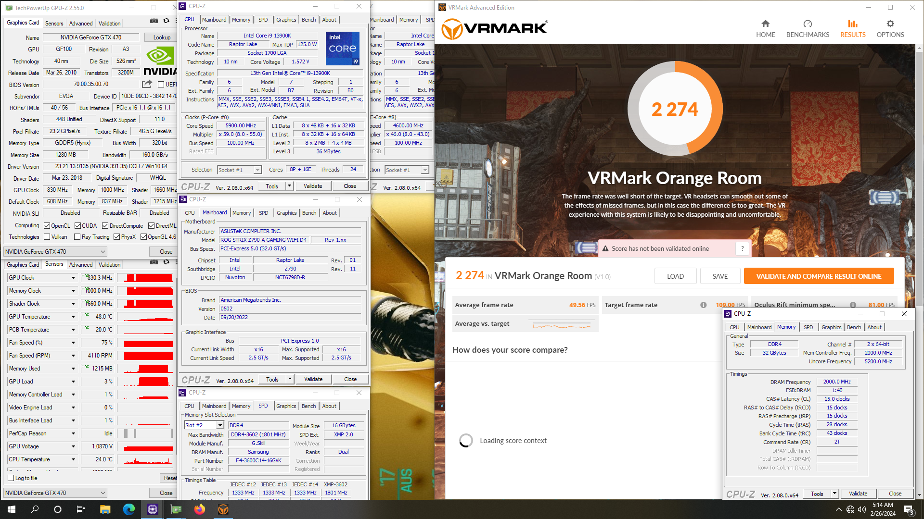
Task: Click Reset button in GPU-Z sensors
Action: coord(168,478)
